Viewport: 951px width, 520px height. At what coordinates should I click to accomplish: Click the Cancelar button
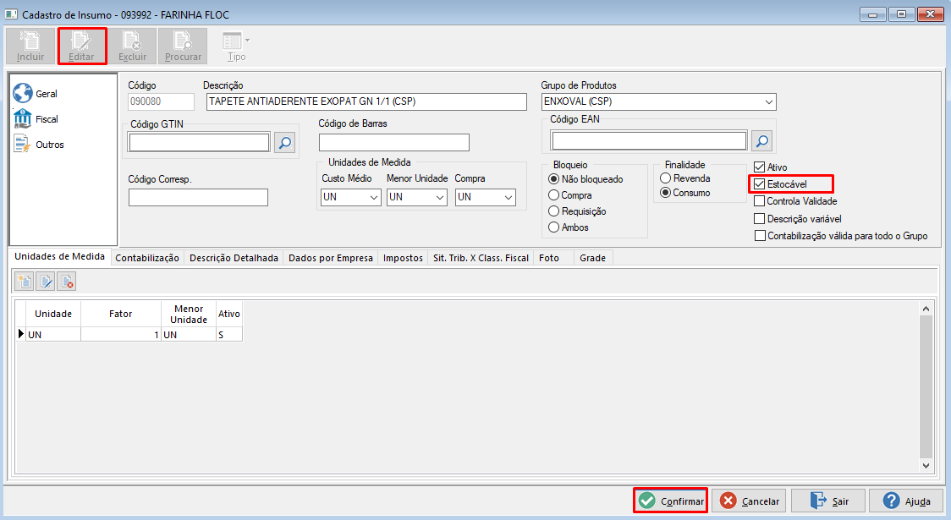point(749,501)
